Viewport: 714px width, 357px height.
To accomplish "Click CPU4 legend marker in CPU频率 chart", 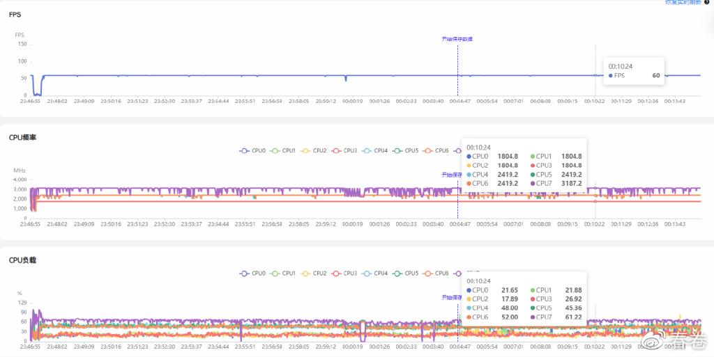I will click(x=367, y=150).
